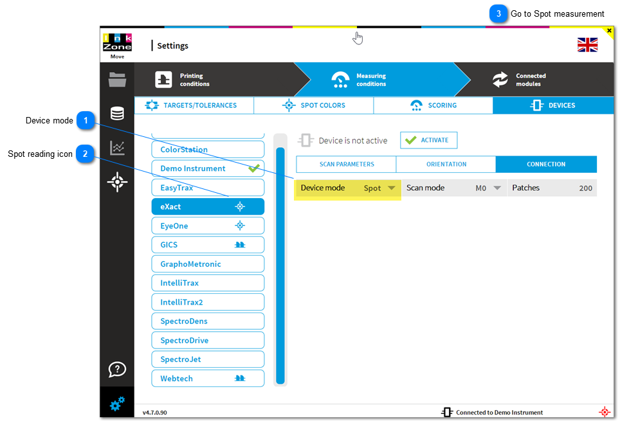Viewport: 620px width, 423px height.
Task: Click the scanner icon on Webtech row
Action: pos(240,379)
